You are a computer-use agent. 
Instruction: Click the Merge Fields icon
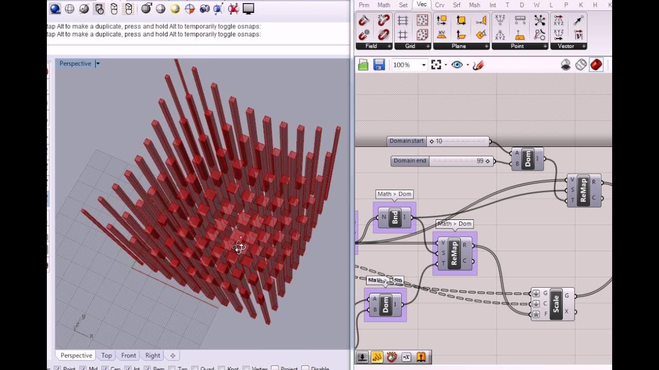click(x=384, y=35)
